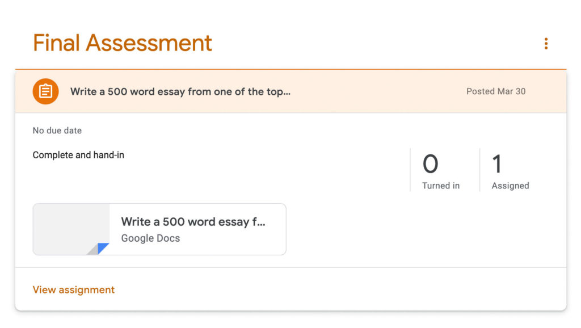
Task: Open the View assignment link
Action: click(73, 289)
